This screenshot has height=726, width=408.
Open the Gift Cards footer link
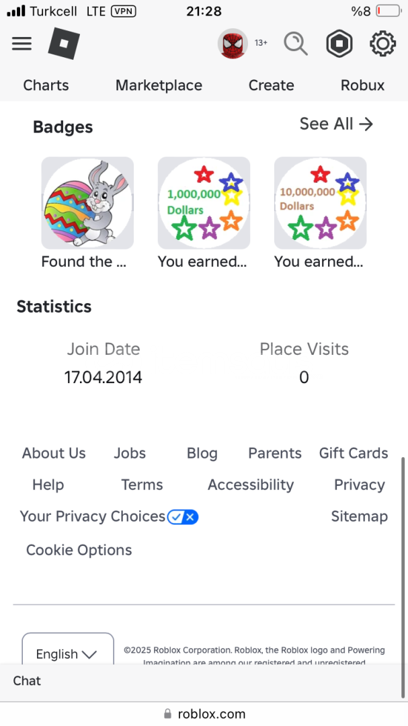tap(354, 453)
